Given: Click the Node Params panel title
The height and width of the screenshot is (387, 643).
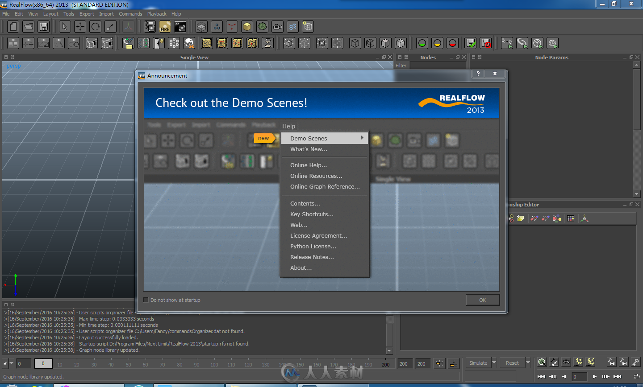Looking at the screenshot, I should 551,58.
